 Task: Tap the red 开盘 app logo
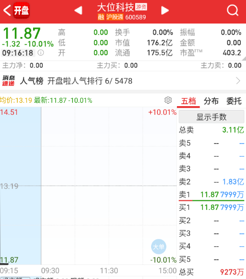[22, 10]
